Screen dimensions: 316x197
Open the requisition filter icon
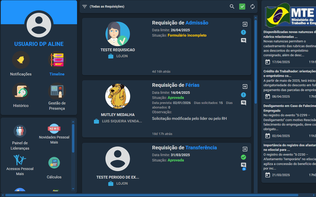pyautogui.click(x=85, y=7)
